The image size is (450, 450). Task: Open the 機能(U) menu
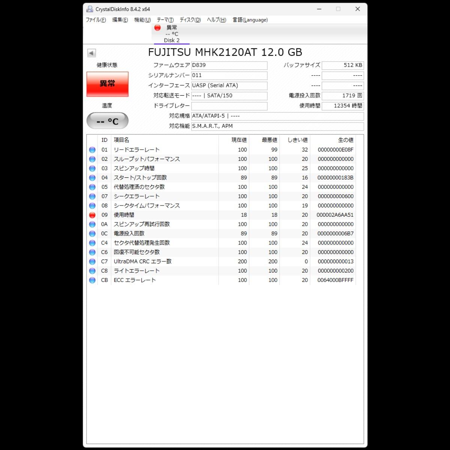[142, 20]
